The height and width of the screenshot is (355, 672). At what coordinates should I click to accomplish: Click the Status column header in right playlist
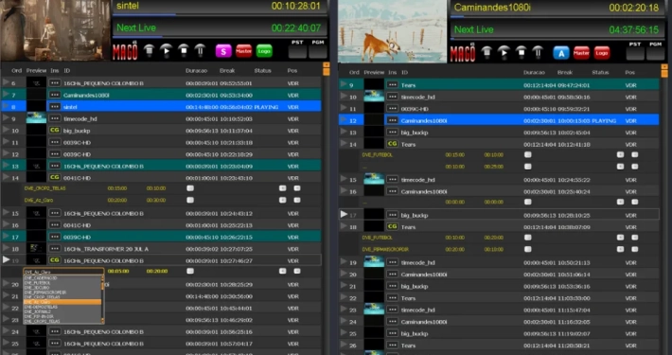(600, 73)
